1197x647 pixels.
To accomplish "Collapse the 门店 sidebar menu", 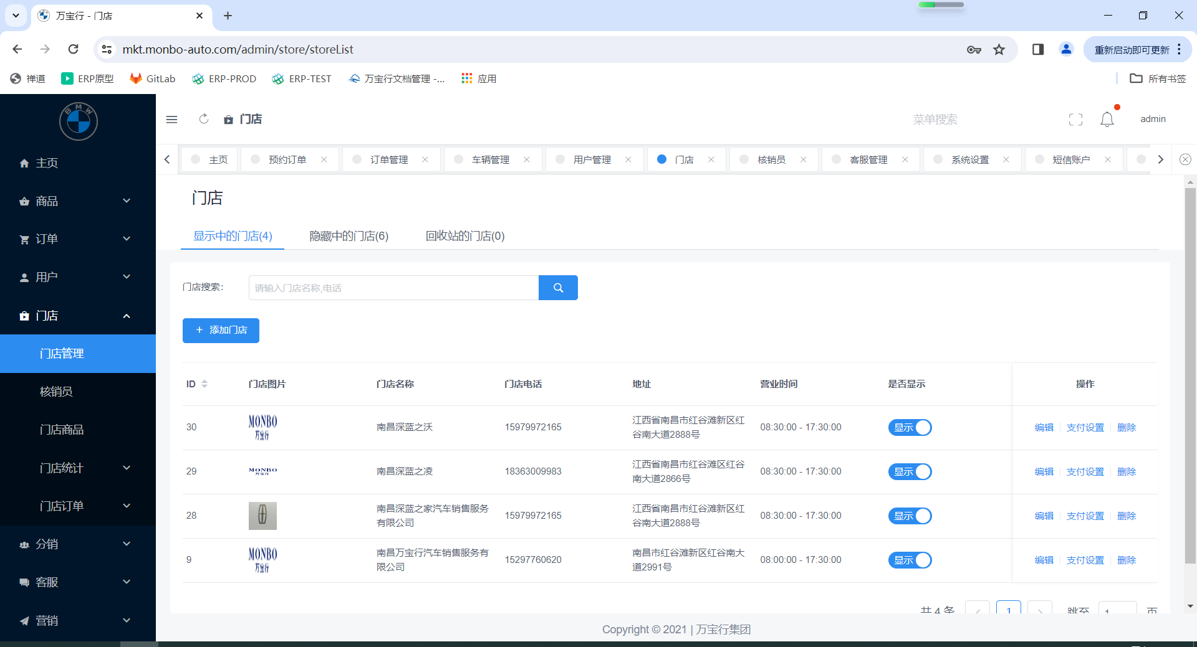I will pyautogui.click(x=78, y=316).
